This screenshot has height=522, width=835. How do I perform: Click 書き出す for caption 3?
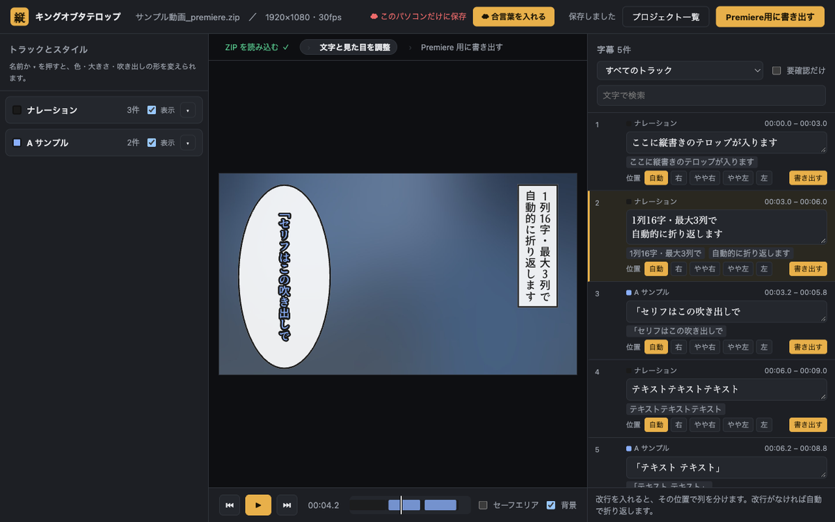(x=808, y=347)
